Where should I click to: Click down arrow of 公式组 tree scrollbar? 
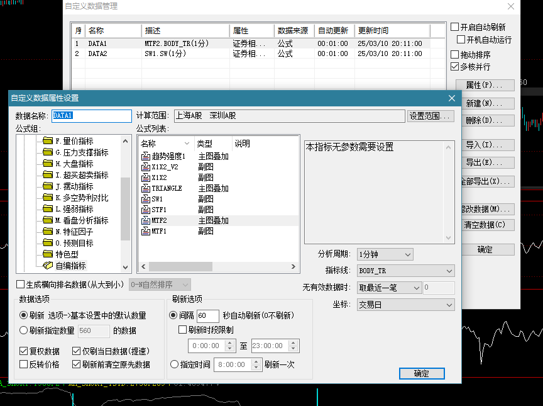pos(125,268)
